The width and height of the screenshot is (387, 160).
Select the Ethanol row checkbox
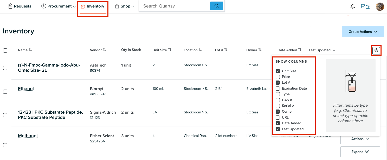click(5, 92)
